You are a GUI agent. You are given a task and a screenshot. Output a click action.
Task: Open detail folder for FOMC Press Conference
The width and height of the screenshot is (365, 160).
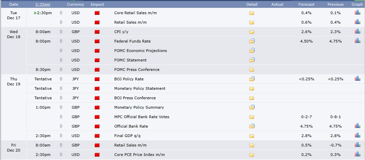point(252,70)
